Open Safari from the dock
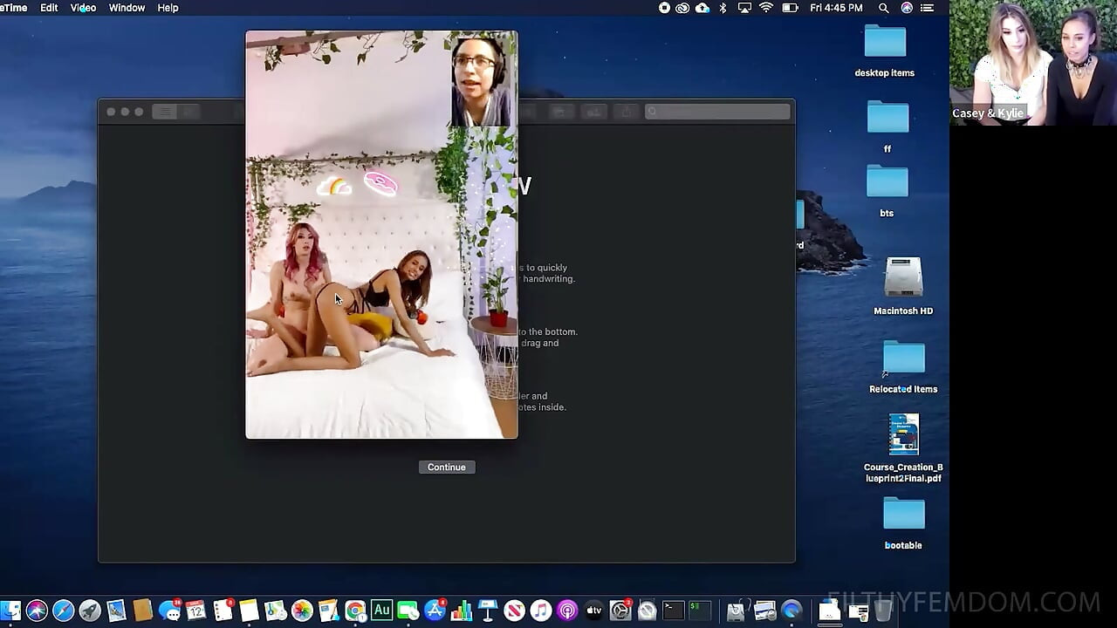The height and width of the screenshot is (628, 1117). tap(63, 611)
